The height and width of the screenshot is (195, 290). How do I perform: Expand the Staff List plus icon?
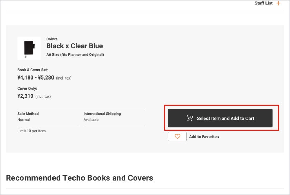pyautogui.click(x=278, y=3)
